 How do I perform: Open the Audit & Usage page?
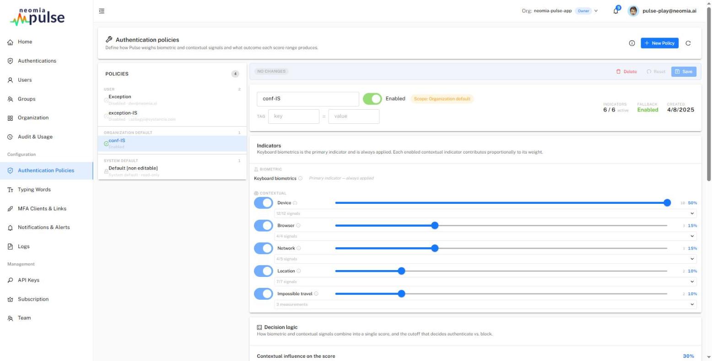point(46,137)
